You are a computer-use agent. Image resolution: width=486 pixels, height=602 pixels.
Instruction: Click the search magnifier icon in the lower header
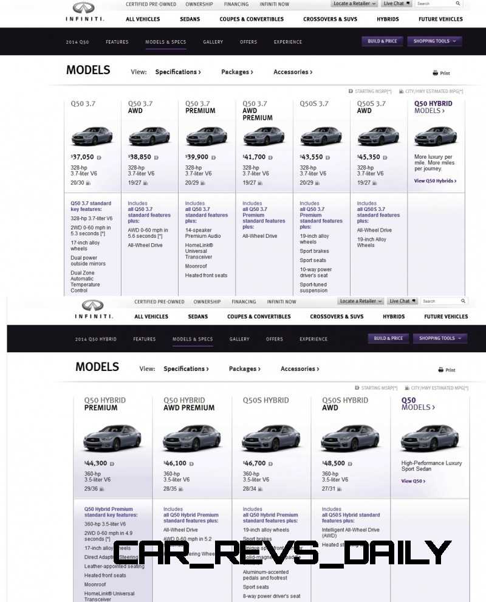point(463,301)
